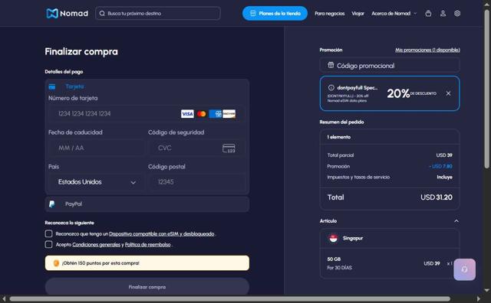Check the Condiciones generales acceptance box
The width and height of the screenshot is (491, 303).
pyautogui.click(x=48, y=244)
